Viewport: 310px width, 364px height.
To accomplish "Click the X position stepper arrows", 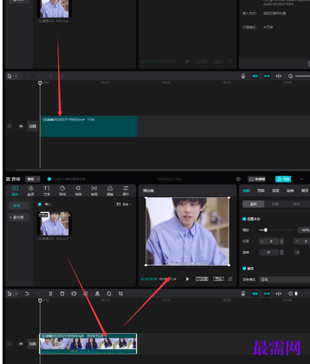I will point(281,241).
